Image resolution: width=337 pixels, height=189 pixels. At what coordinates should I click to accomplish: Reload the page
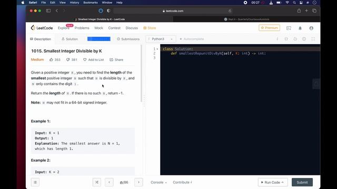pos(230,10)
